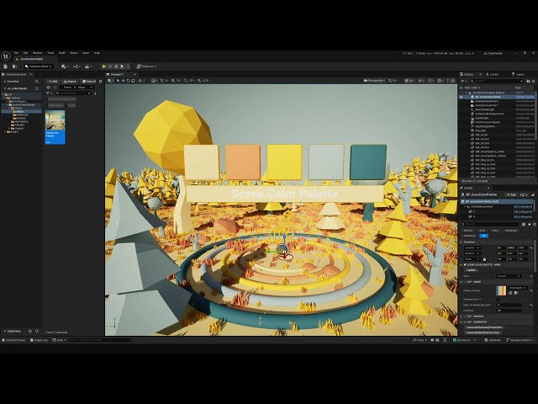The image size is (538, 404).
Task: Open the Build menu
Action: pyautogui.click(x=62, y=53)
